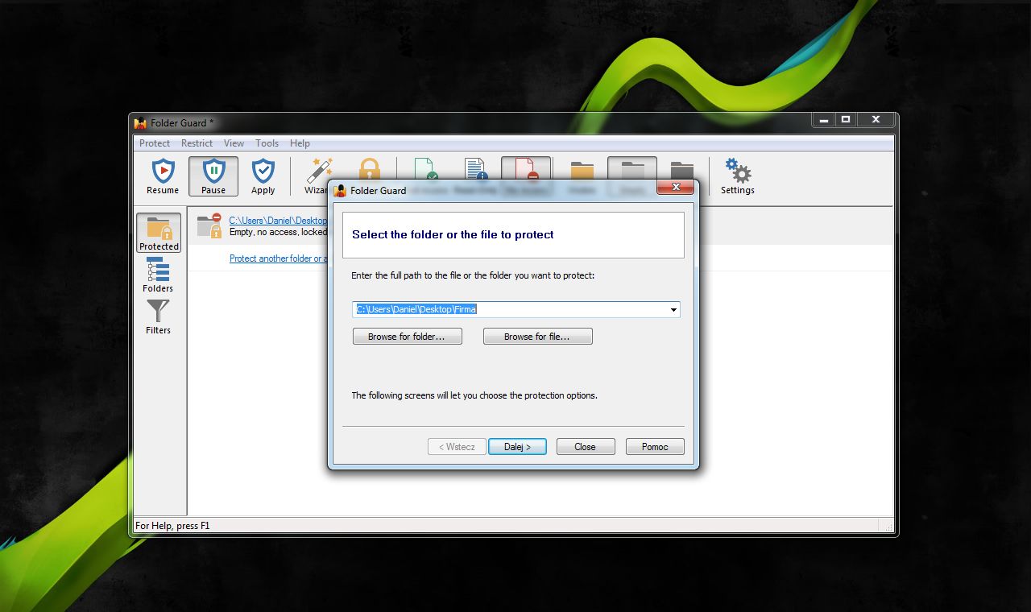Switch to the Protected view in sidebar
1031x612 pixels.
click(x=159, y=234)
